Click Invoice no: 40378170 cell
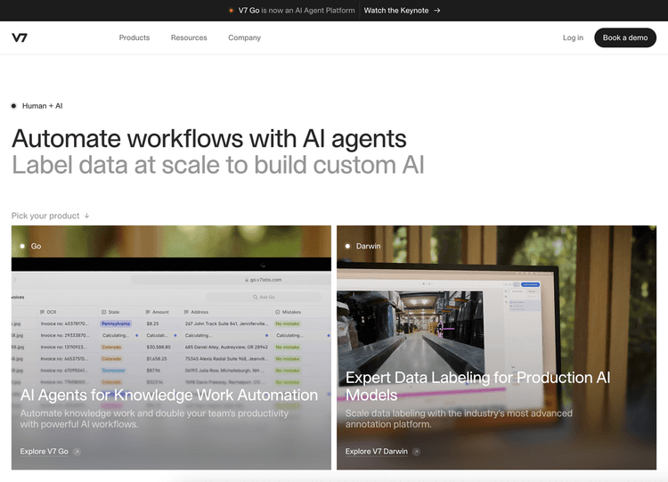Viewport: 668px width, 482px height. click(64, 324)
